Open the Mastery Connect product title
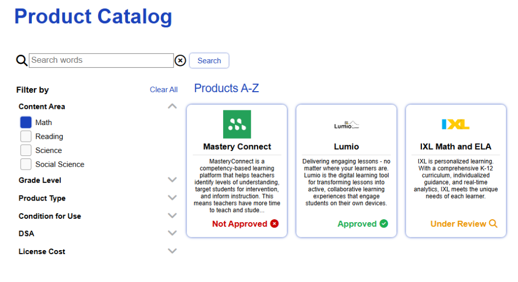This screenshot has width=518, height=282. [x=237, y=146]
